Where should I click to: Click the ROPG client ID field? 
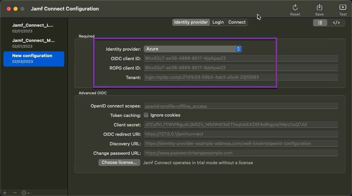(x=241, y=68)
